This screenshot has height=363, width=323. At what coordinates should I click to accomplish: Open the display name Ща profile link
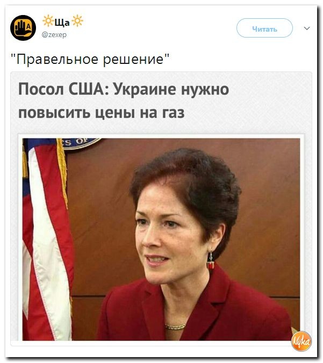pyautogui.click(x=62, y=22)
